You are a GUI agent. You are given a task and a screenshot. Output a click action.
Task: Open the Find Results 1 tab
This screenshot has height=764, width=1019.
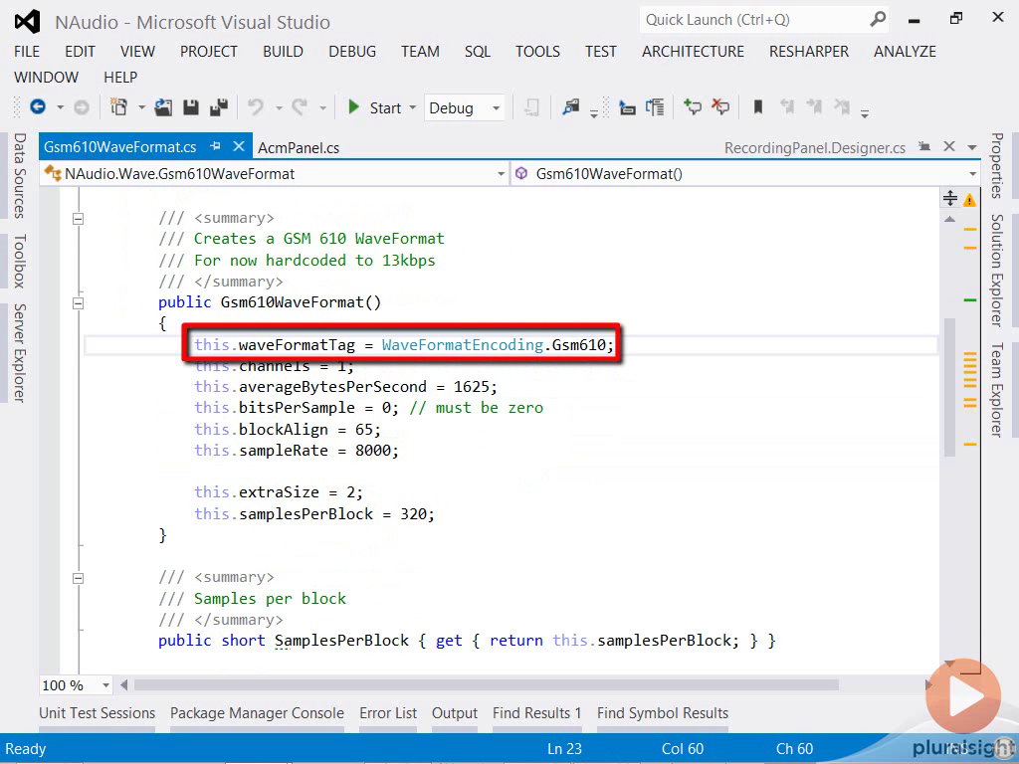pos(536,713)
